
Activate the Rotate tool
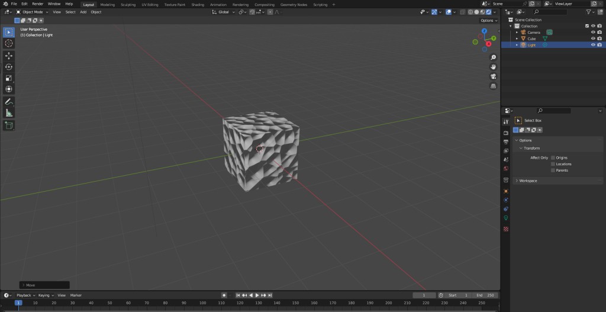point(9,66)
